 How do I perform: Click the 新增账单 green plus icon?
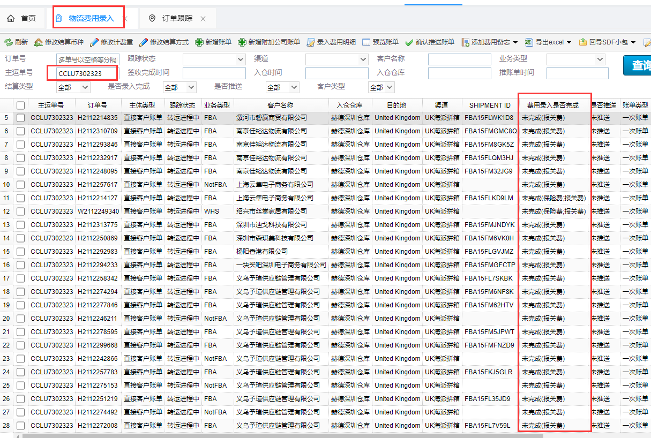tap(199, 42)
